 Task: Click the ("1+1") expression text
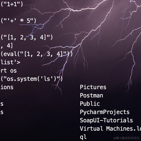11,4
